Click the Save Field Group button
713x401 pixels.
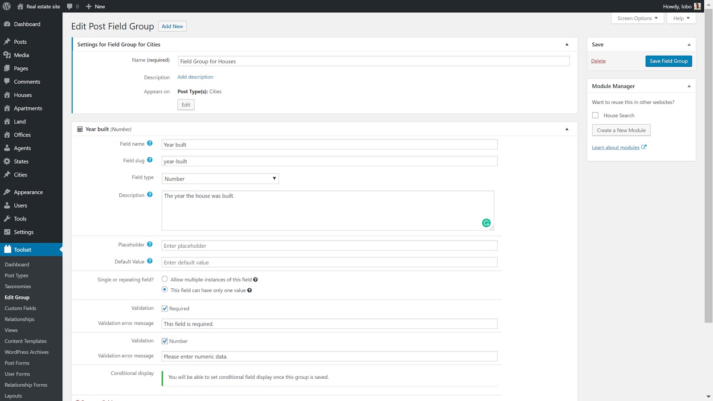(668, 61)
